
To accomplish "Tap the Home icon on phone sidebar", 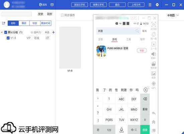I will point(154,122).
